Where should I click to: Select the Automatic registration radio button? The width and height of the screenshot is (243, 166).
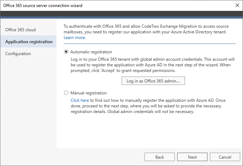[x=66, y=52]
